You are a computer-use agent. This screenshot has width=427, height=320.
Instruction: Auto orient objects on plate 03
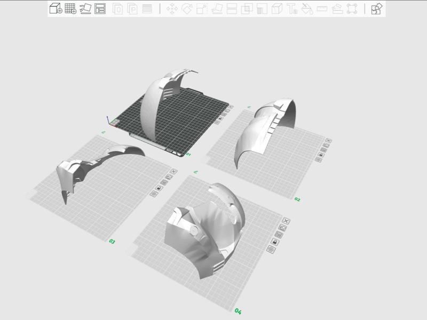click(x=169, y=177)
